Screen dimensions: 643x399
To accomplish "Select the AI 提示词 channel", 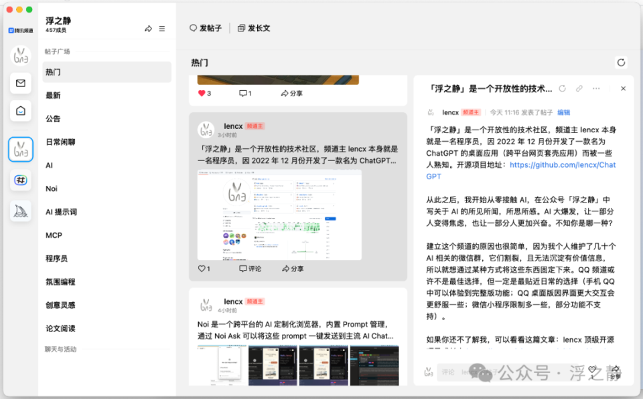I will 61,212.
